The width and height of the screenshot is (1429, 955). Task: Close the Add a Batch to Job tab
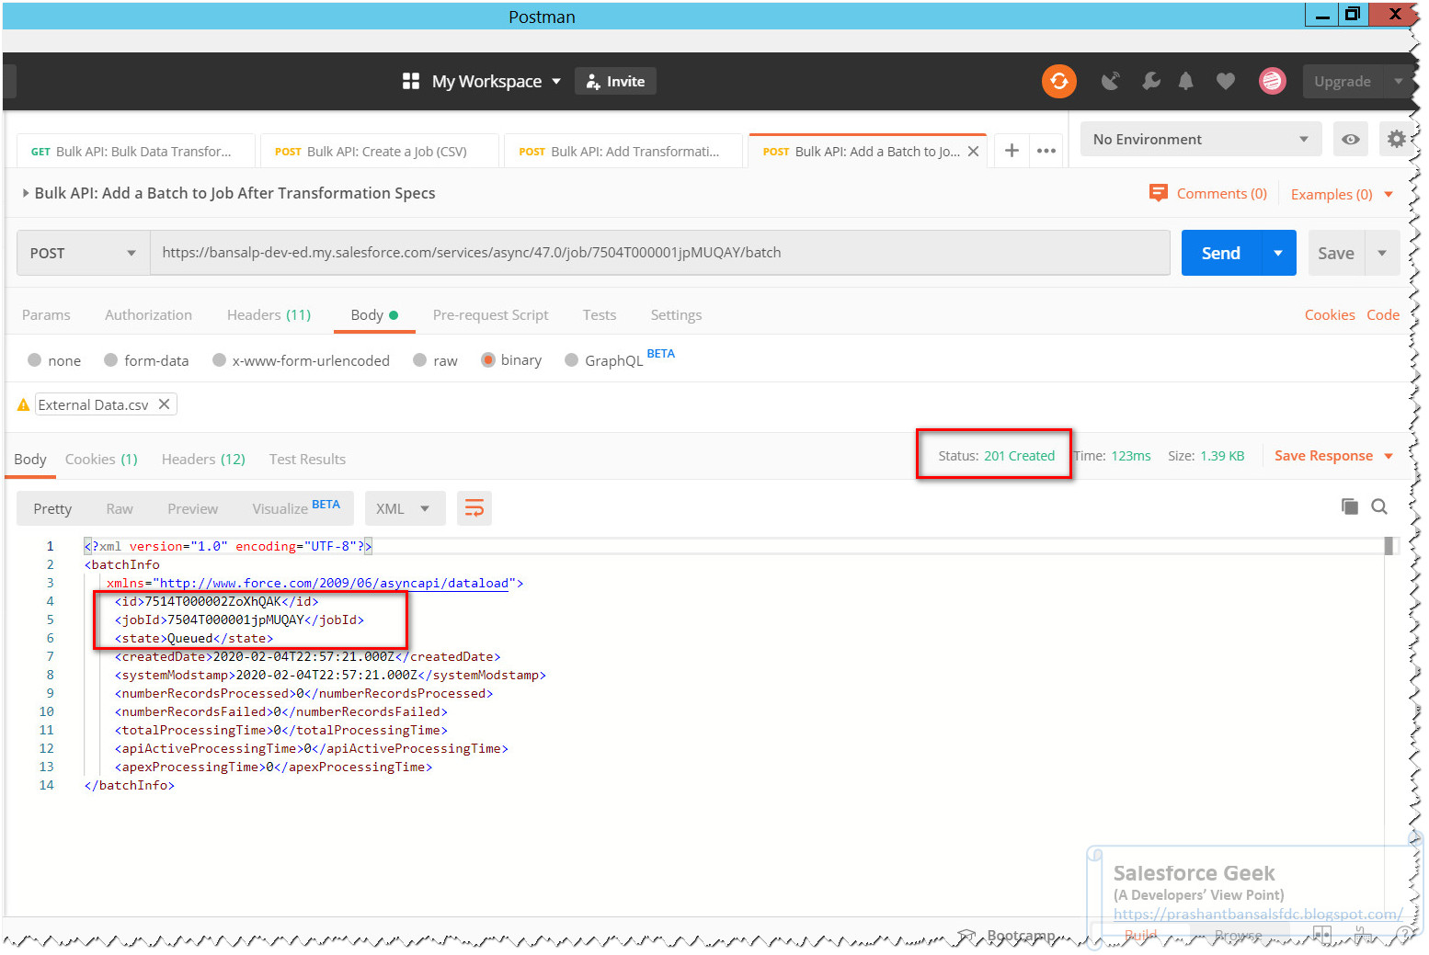pos(973,152)
